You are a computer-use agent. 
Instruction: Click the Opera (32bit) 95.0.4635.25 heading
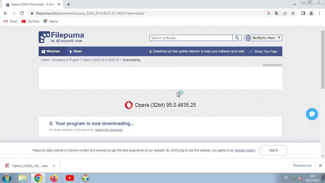pyautogui.click(x=165, y=105)
